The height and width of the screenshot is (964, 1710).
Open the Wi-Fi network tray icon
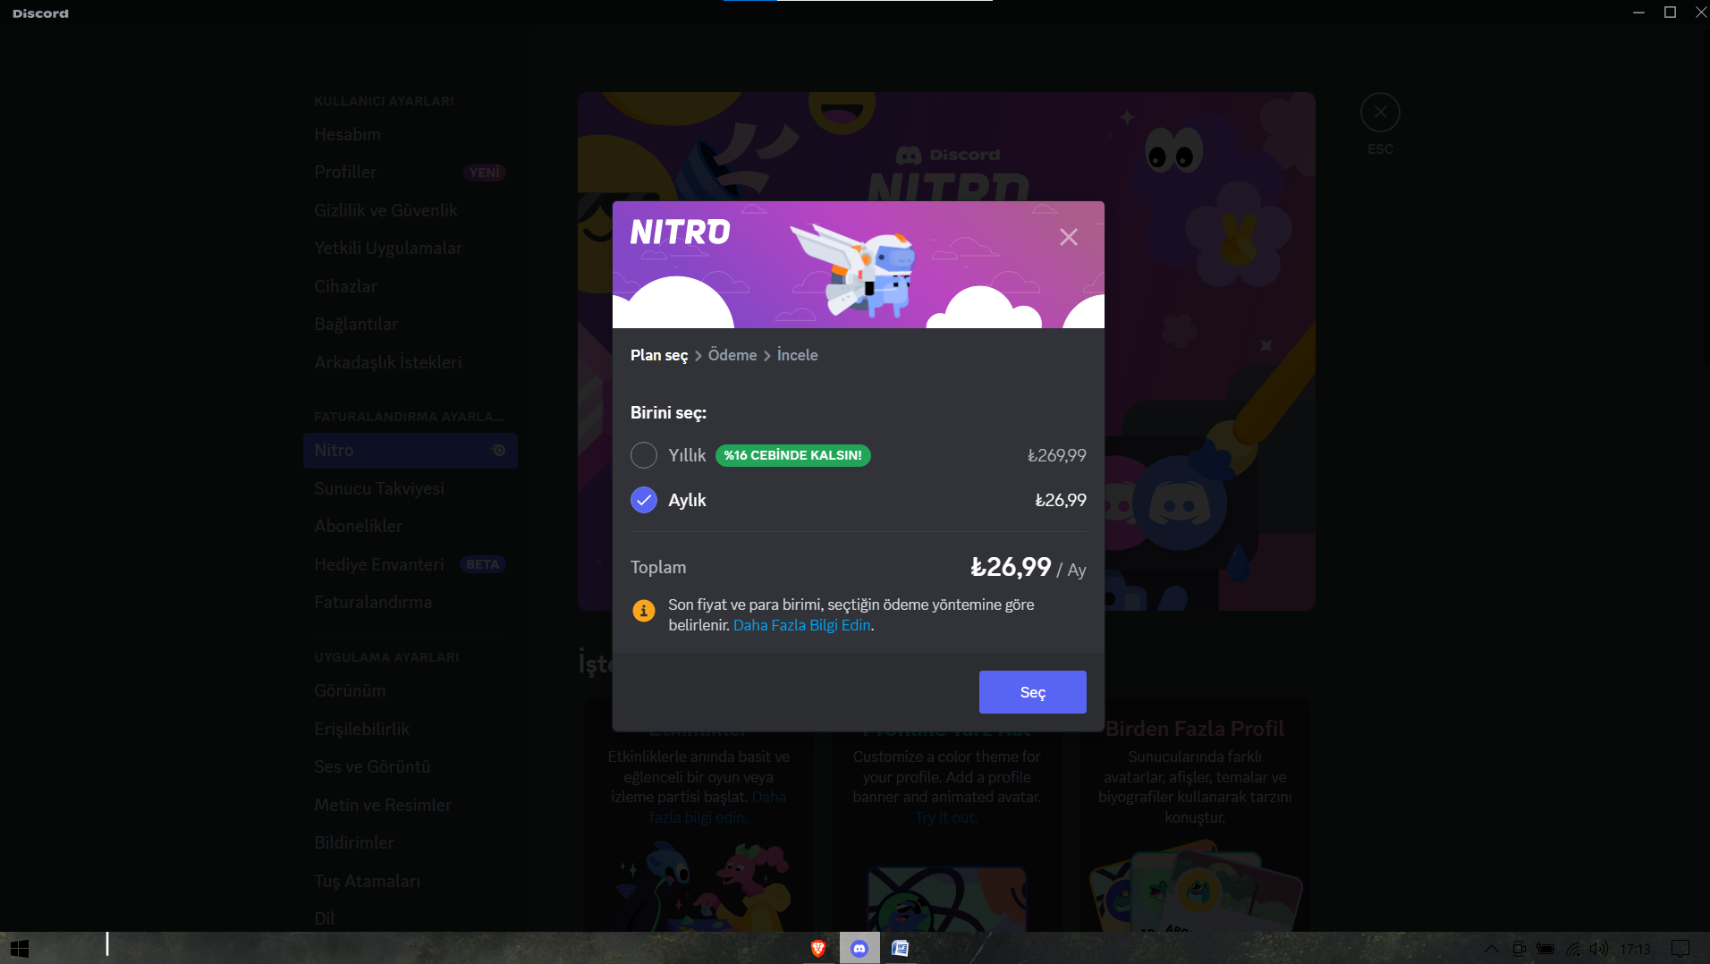click(1573, 949)
